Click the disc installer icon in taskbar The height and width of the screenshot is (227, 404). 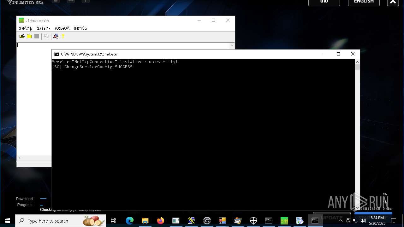click(300, 221)
